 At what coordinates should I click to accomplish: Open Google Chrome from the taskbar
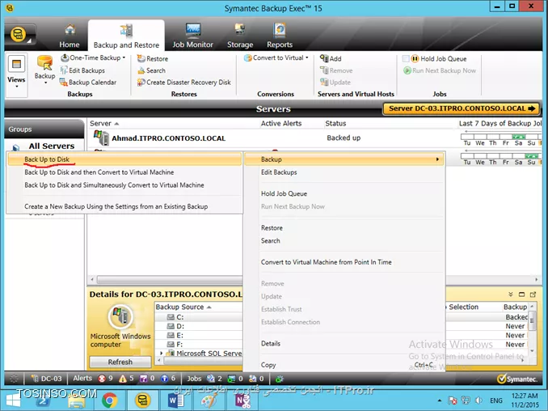pyautogui.click(x=110, y=400)
